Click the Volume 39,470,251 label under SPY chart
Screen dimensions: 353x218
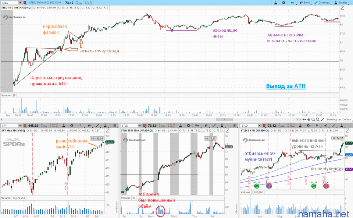tap(13, 198)
